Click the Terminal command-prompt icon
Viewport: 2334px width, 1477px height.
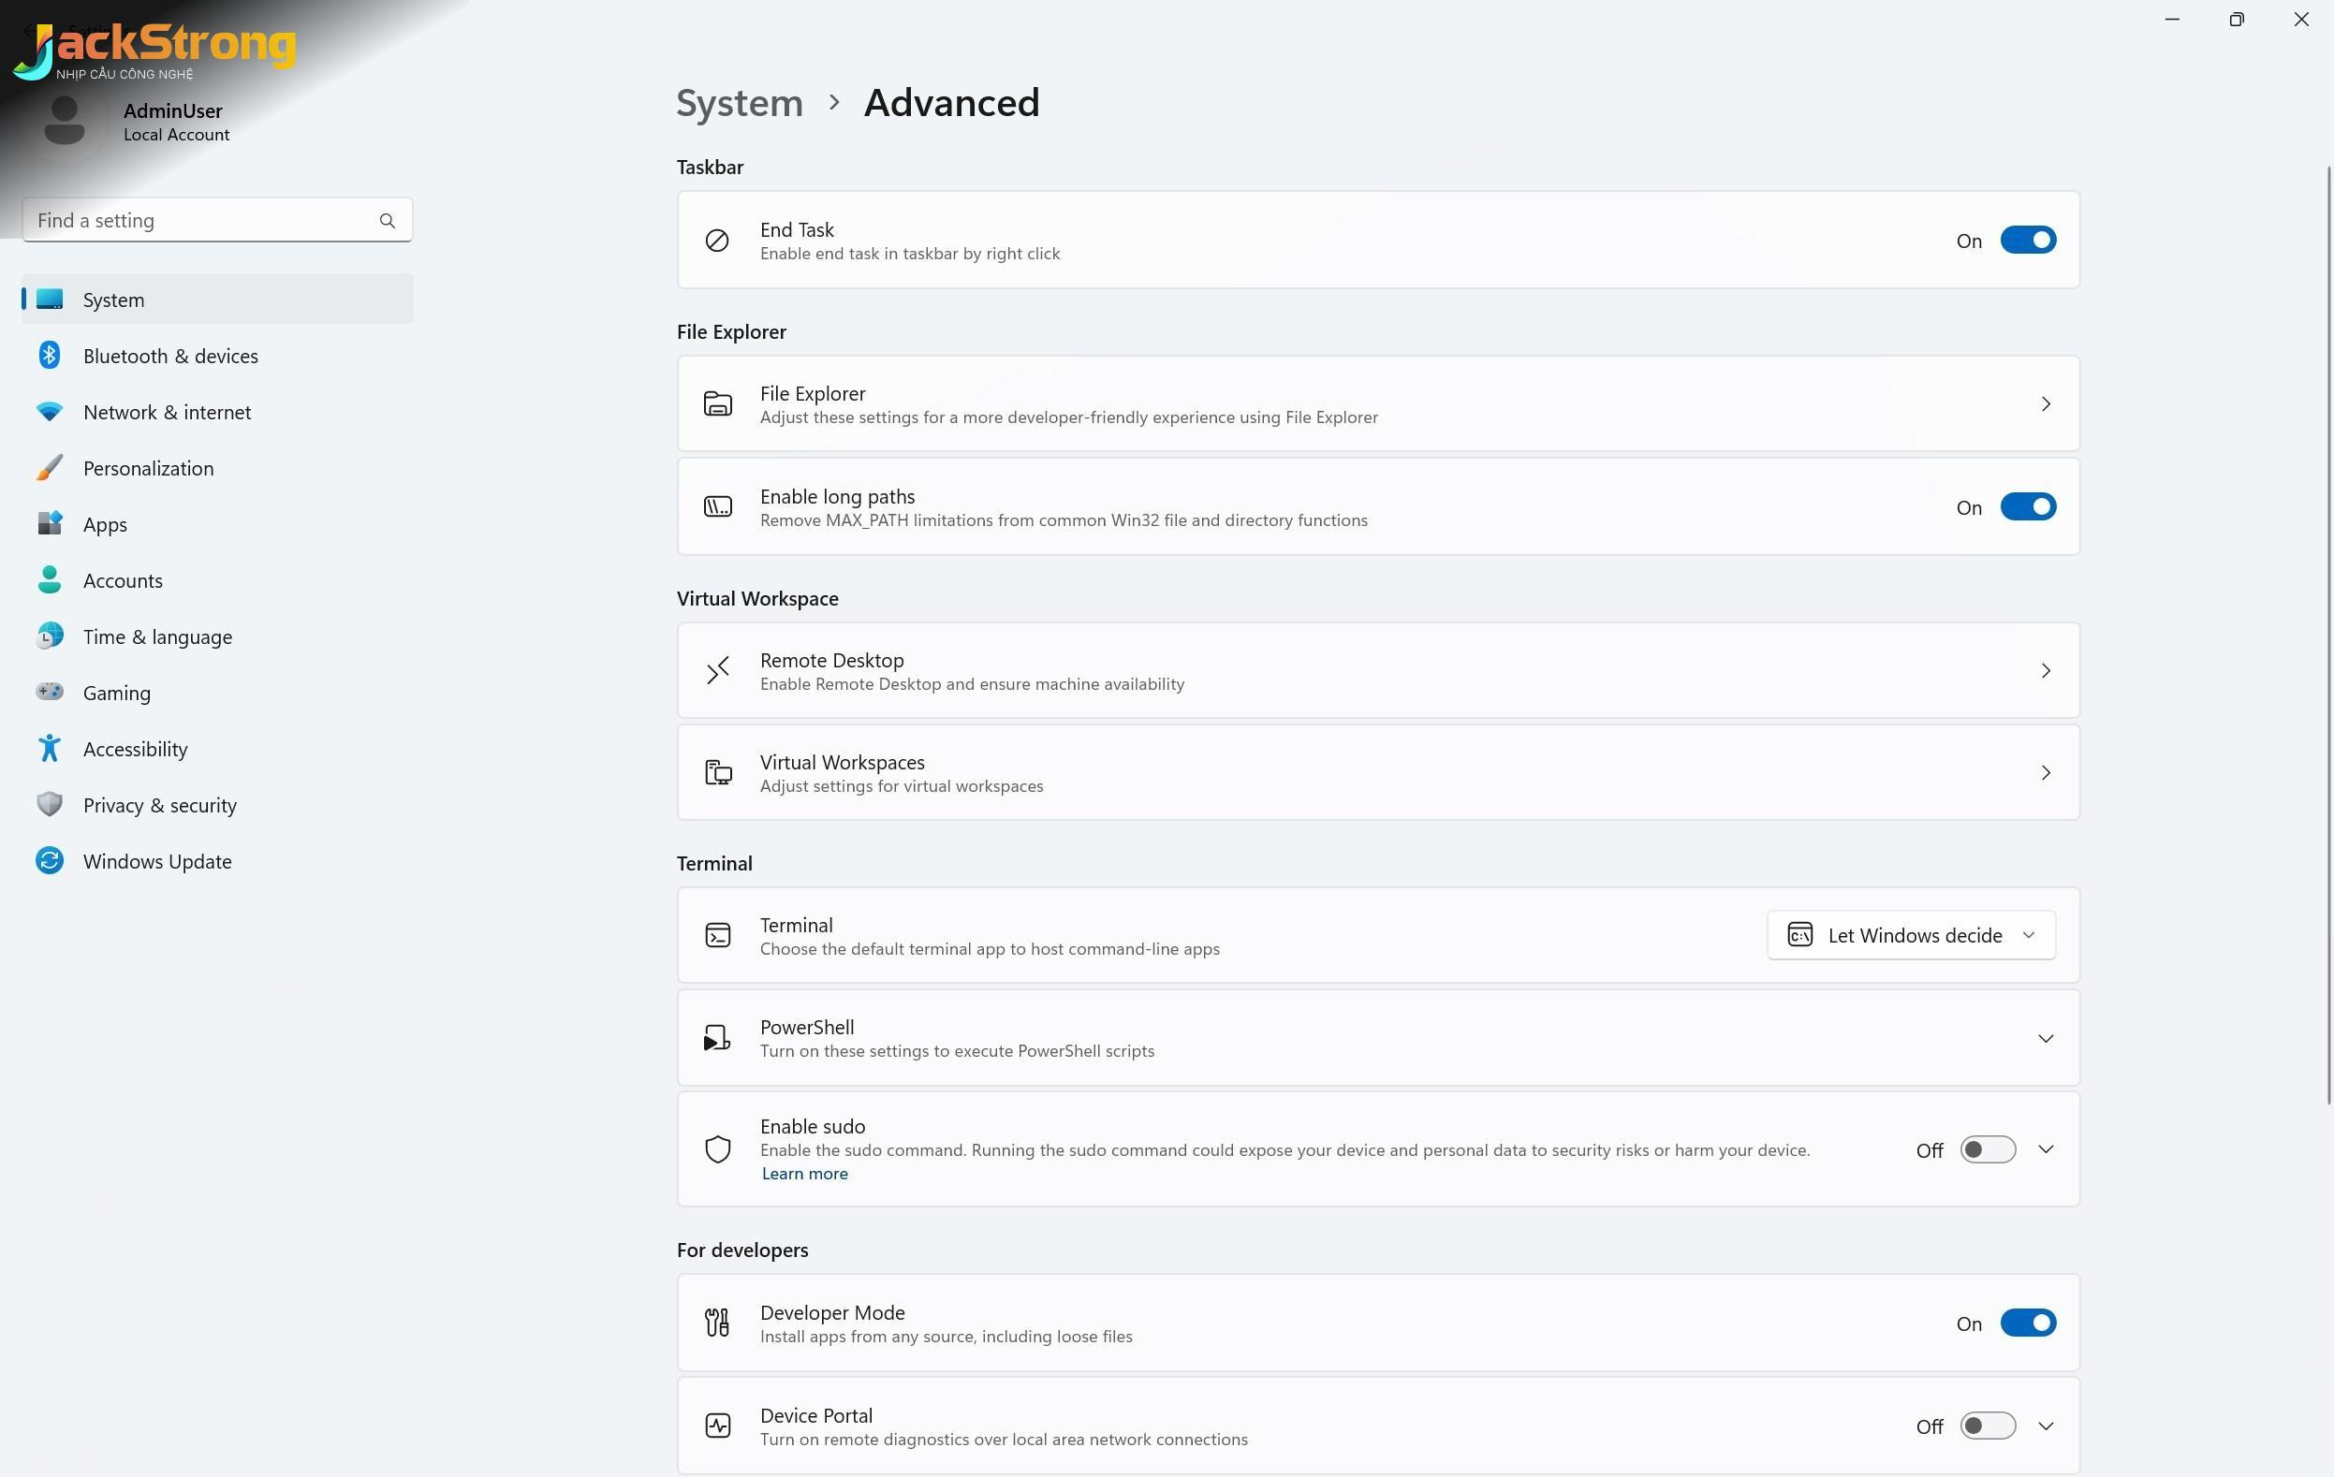pos(717,935)
